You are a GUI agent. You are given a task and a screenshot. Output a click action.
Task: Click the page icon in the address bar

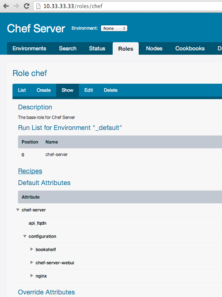pos(39,6)
